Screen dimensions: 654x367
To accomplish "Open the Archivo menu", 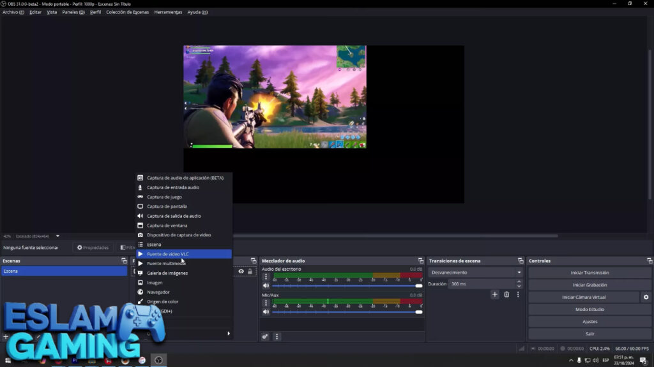I will coord(13,12).
